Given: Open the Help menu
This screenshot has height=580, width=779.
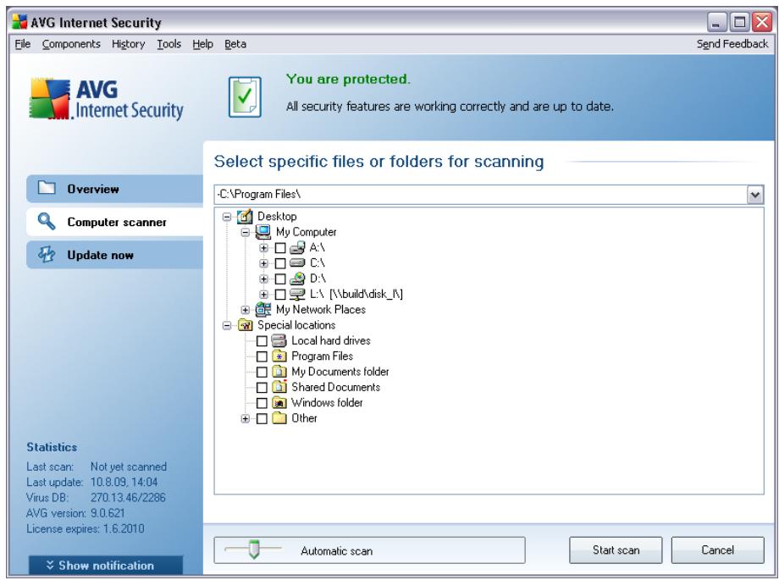Looking at the screenshot, I should [202, 44].
